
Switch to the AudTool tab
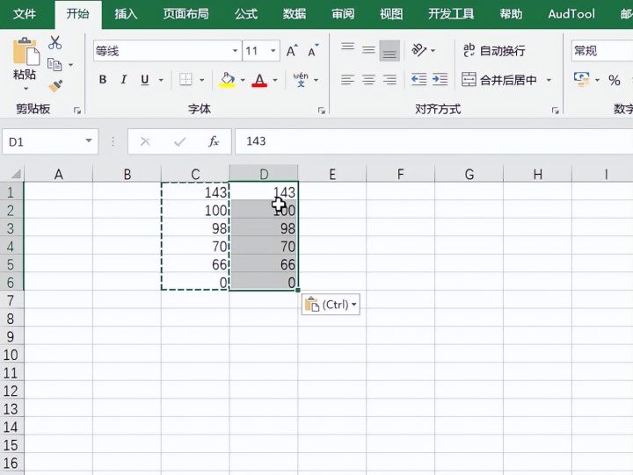click(x=571, y=14)
